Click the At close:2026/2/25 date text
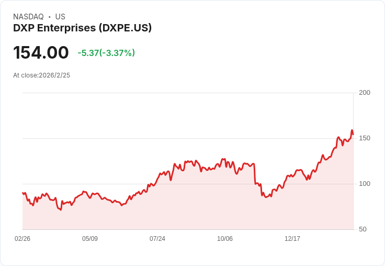The image size is (385, 266). [41, 75]
